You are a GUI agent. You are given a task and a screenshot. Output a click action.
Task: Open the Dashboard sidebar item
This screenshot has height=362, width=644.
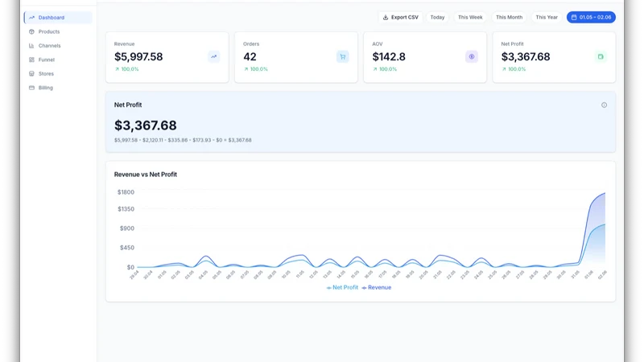click(58, 18)
